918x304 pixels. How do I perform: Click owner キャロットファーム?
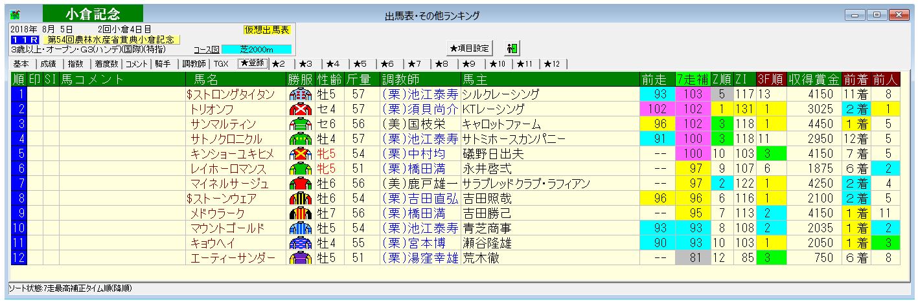[x=501, y=124]
